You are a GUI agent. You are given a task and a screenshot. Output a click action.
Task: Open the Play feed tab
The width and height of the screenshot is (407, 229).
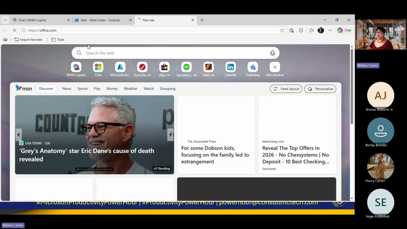(97, 89)
